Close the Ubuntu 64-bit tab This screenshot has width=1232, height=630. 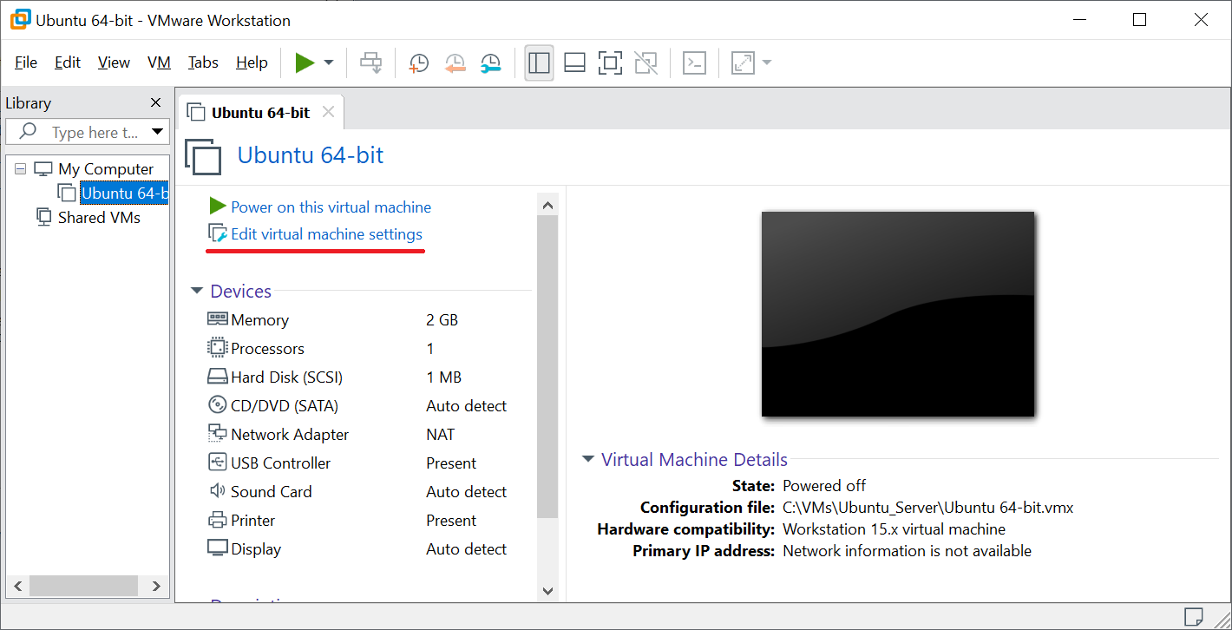coord(328,112)
